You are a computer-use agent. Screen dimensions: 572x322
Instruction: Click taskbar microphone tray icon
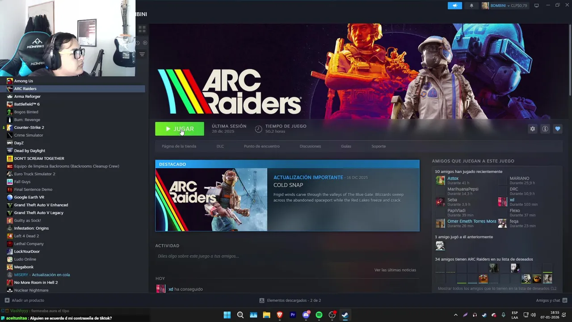(504, 315)
